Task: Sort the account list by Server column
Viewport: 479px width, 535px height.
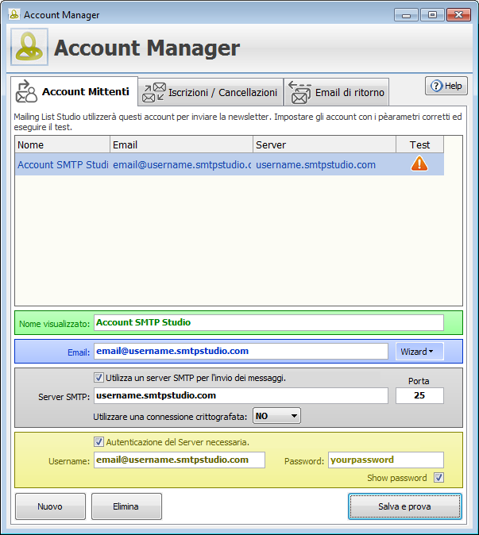Action: 324,145
